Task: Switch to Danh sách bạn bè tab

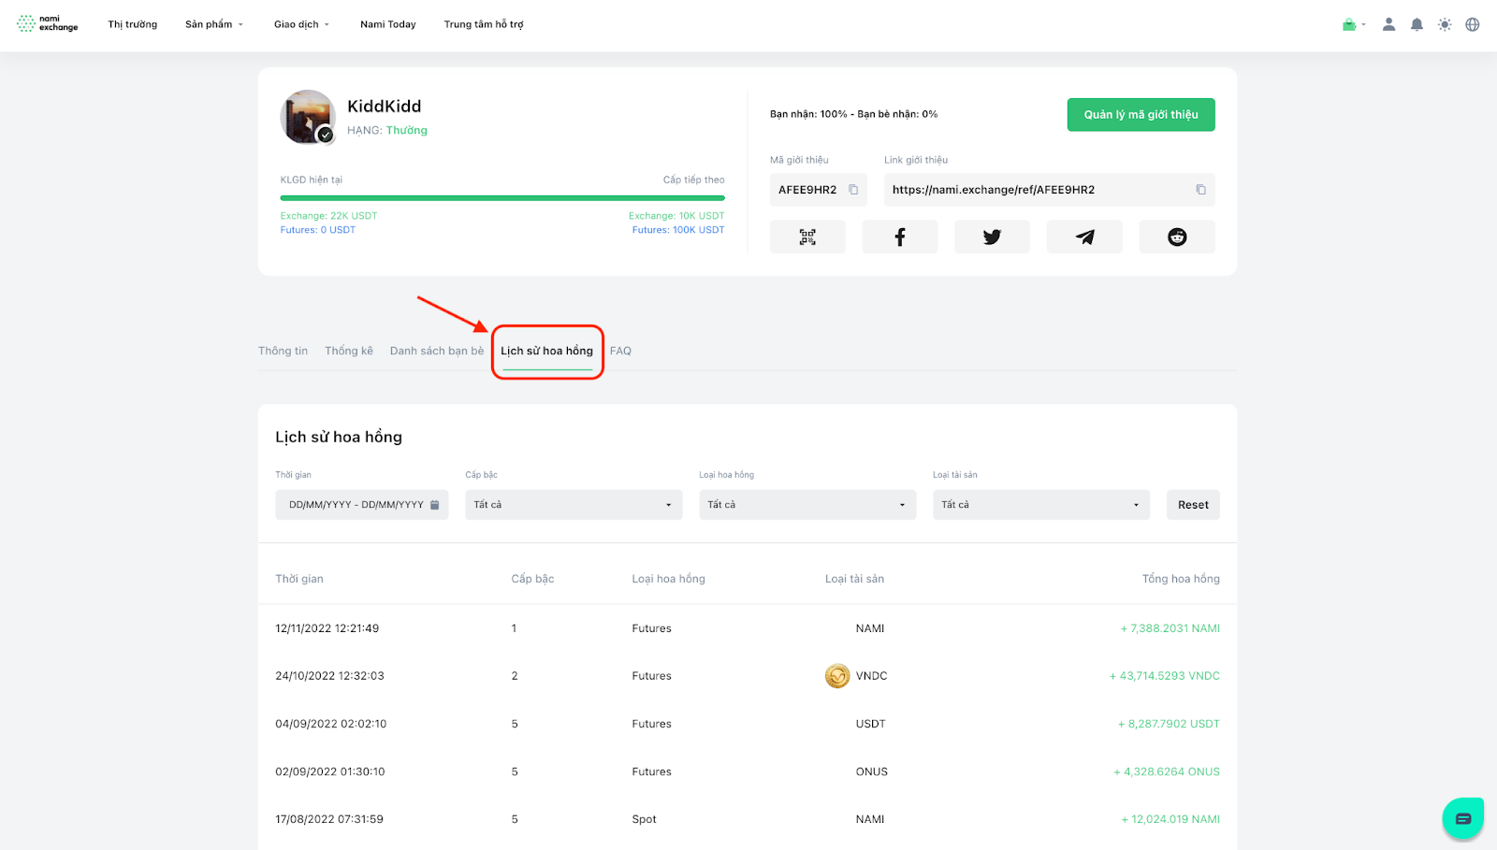Action: (x=437, y=351)
